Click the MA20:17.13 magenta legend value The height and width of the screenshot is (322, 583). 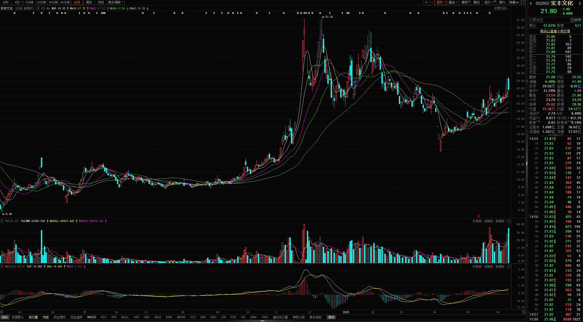(x=98, y=8)
